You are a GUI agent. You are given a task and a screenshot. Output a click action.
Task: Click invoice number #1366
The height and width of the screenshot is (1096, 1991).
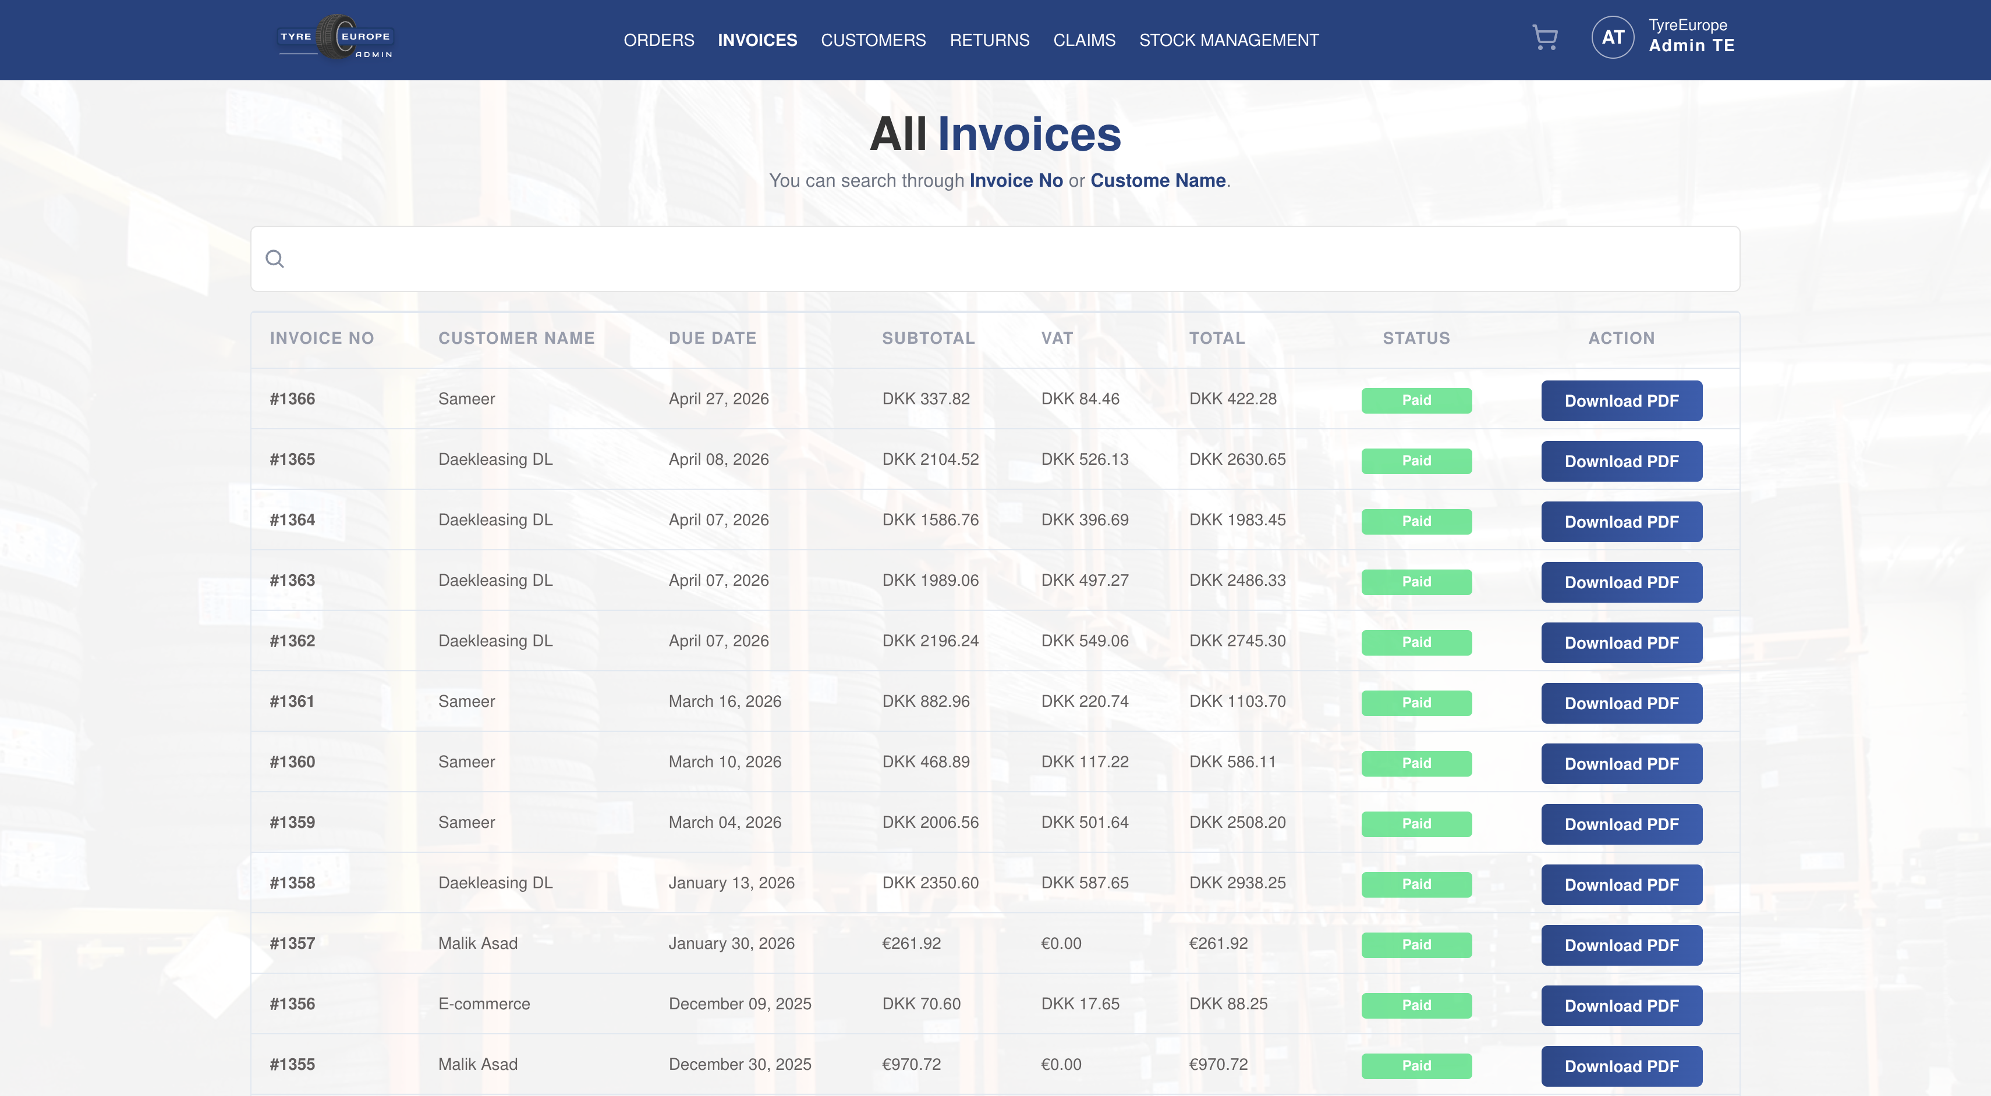point(292,399)
